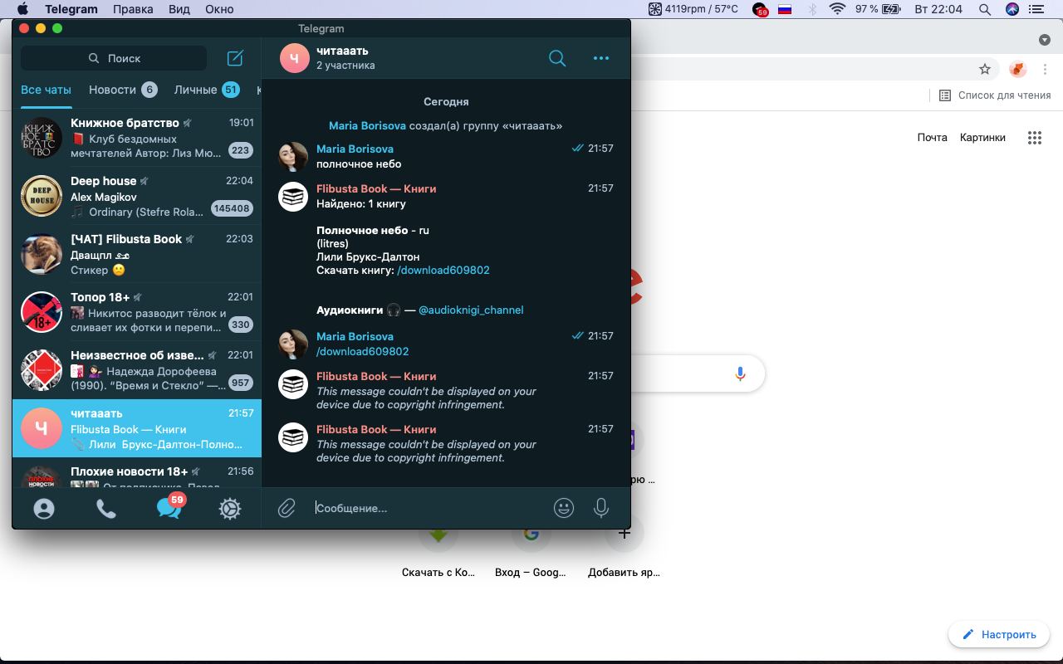1063x664 pixels.
Task: Open the Правка menu
Action: point(133,9)
